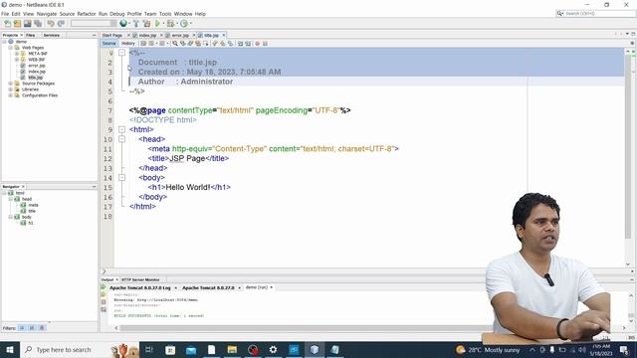
Task: Click the Profile Project clock icon
Action: point(184,24)
